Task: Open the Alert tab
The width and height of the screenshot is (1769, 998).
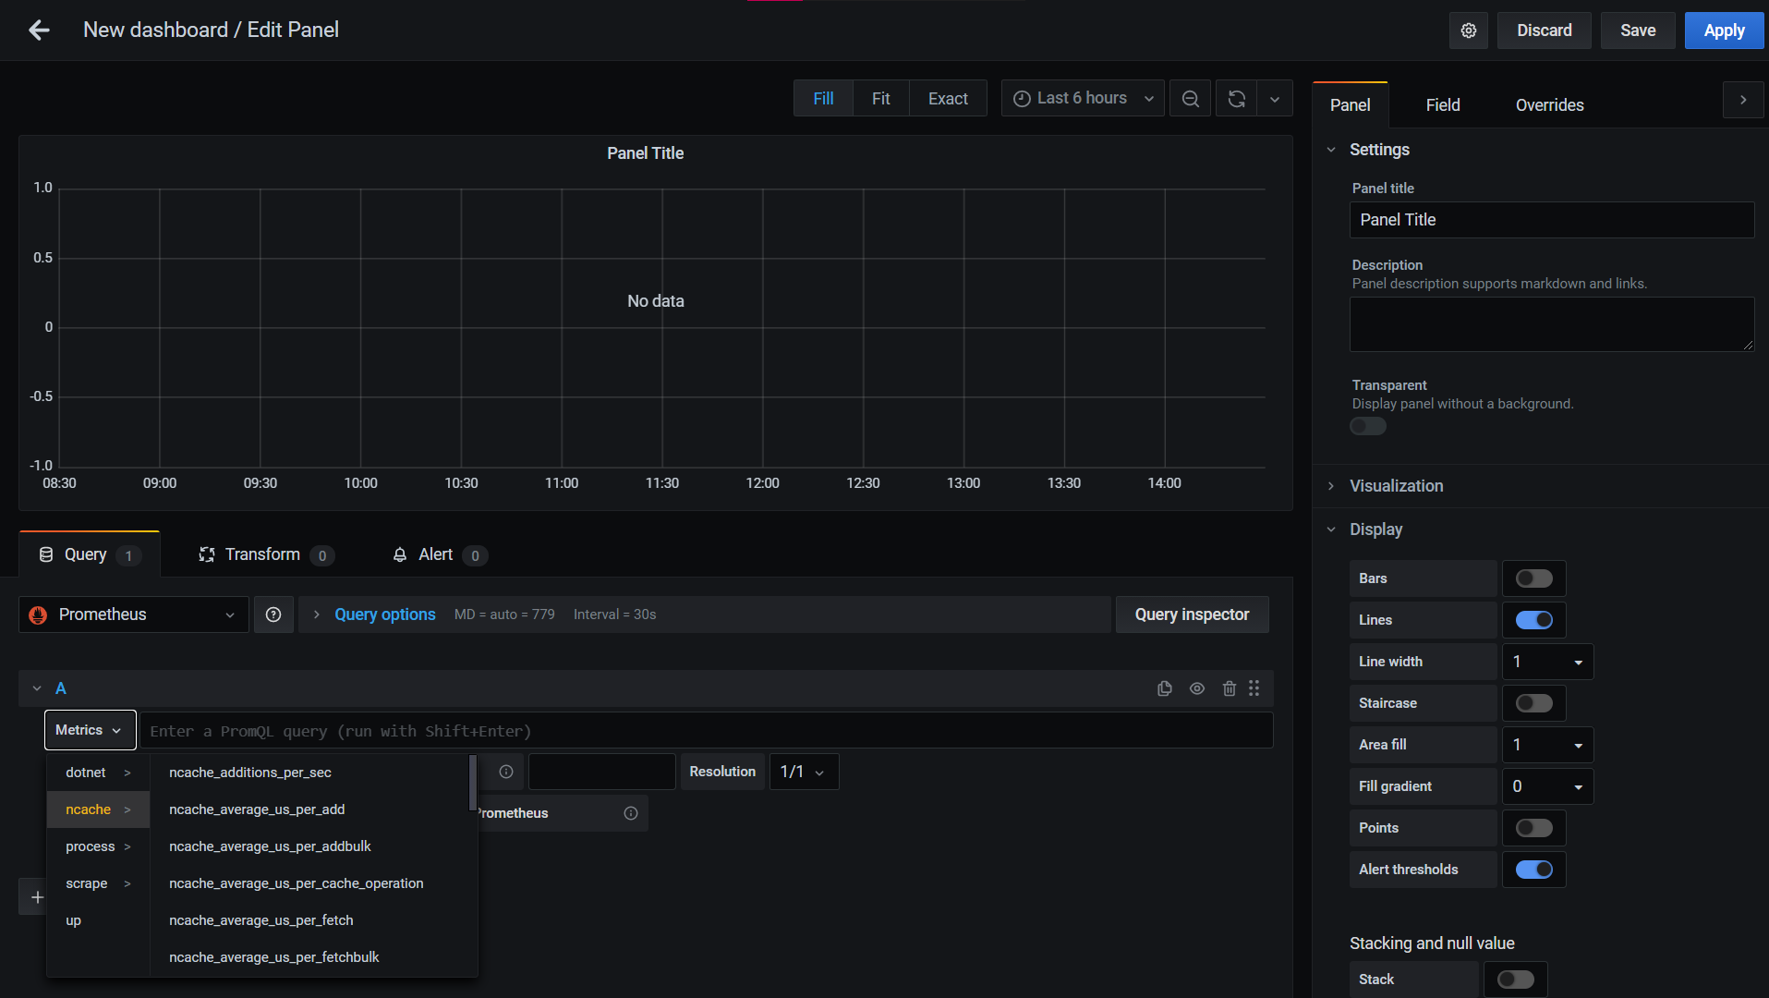Action: click(x=440, y=554)
